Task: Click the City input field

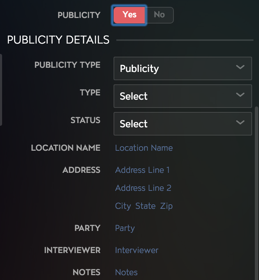Action: (x=123, y=206)
